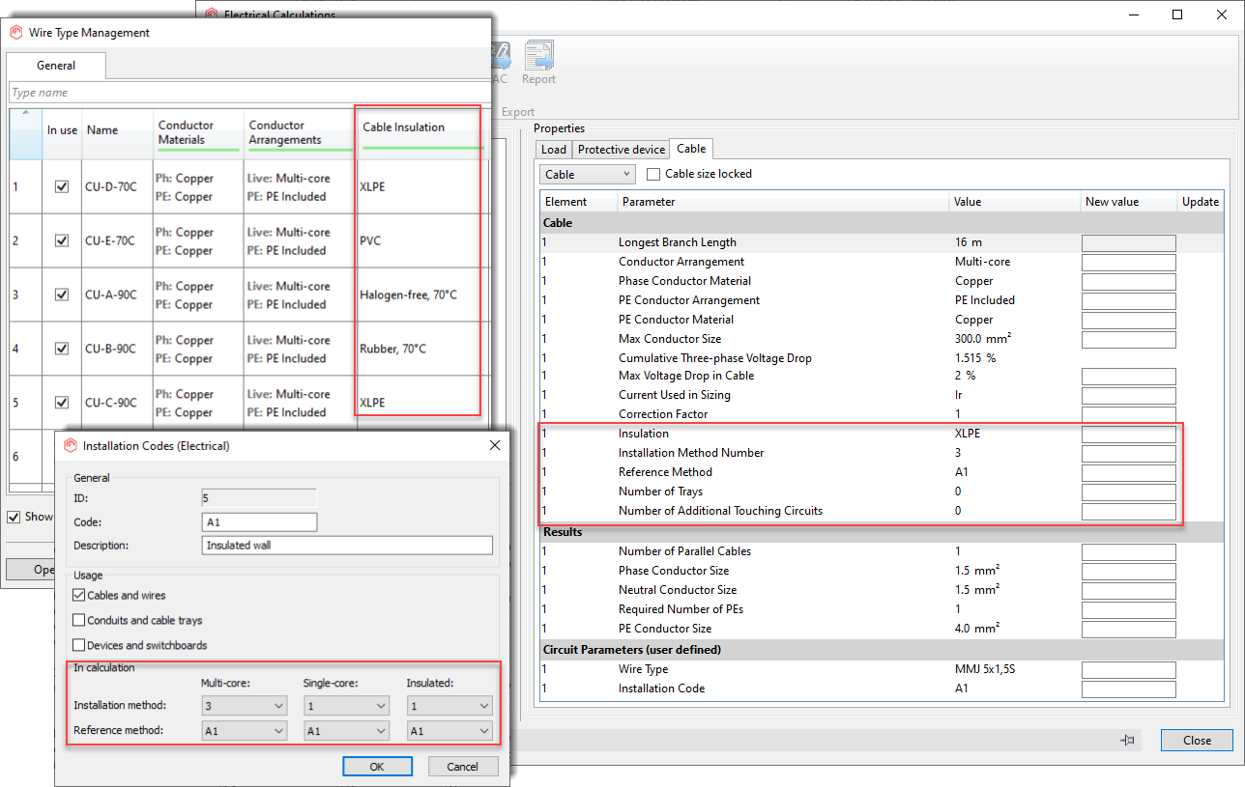Screen dimensions: 1245x787
Task: Uncheck In use for CU-D-70C
Action: [x=62, y=186]
